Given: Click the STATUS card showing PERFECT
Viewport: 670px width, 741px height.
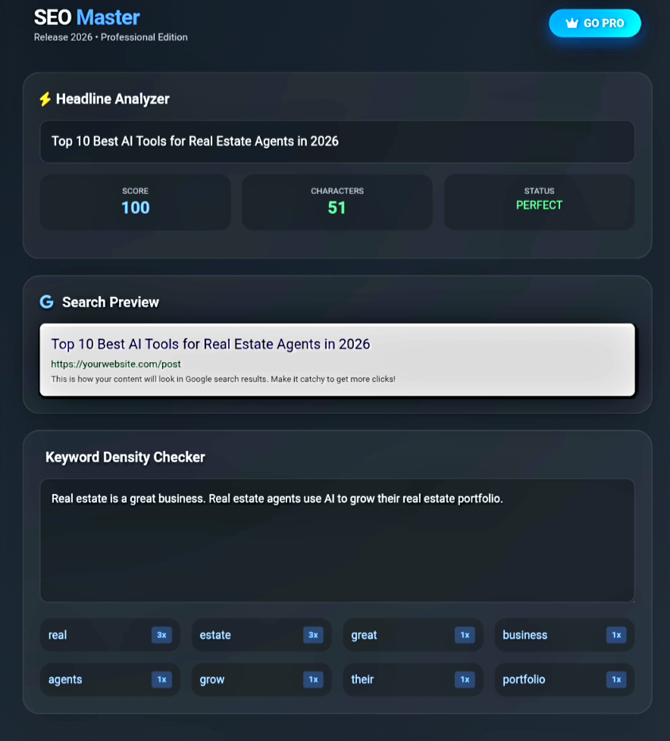Looking at the screenshot, I should click(539, 202).
